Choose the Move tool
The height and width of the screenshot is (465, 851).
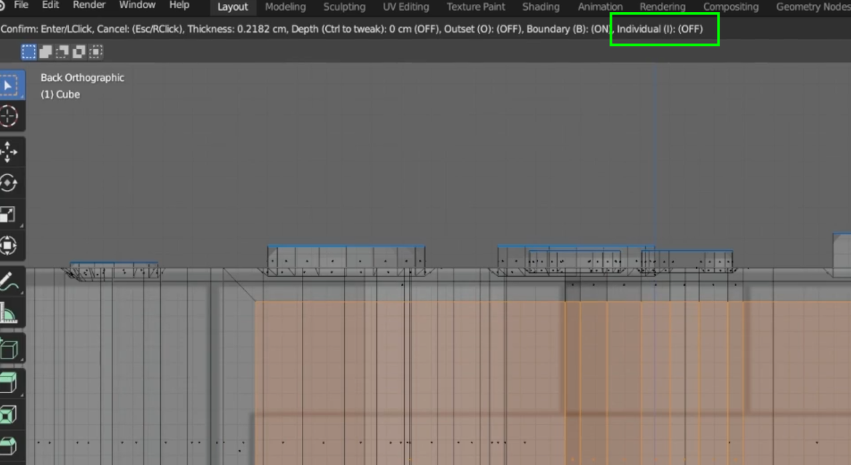pyautogui.click(x=9, y=151)
